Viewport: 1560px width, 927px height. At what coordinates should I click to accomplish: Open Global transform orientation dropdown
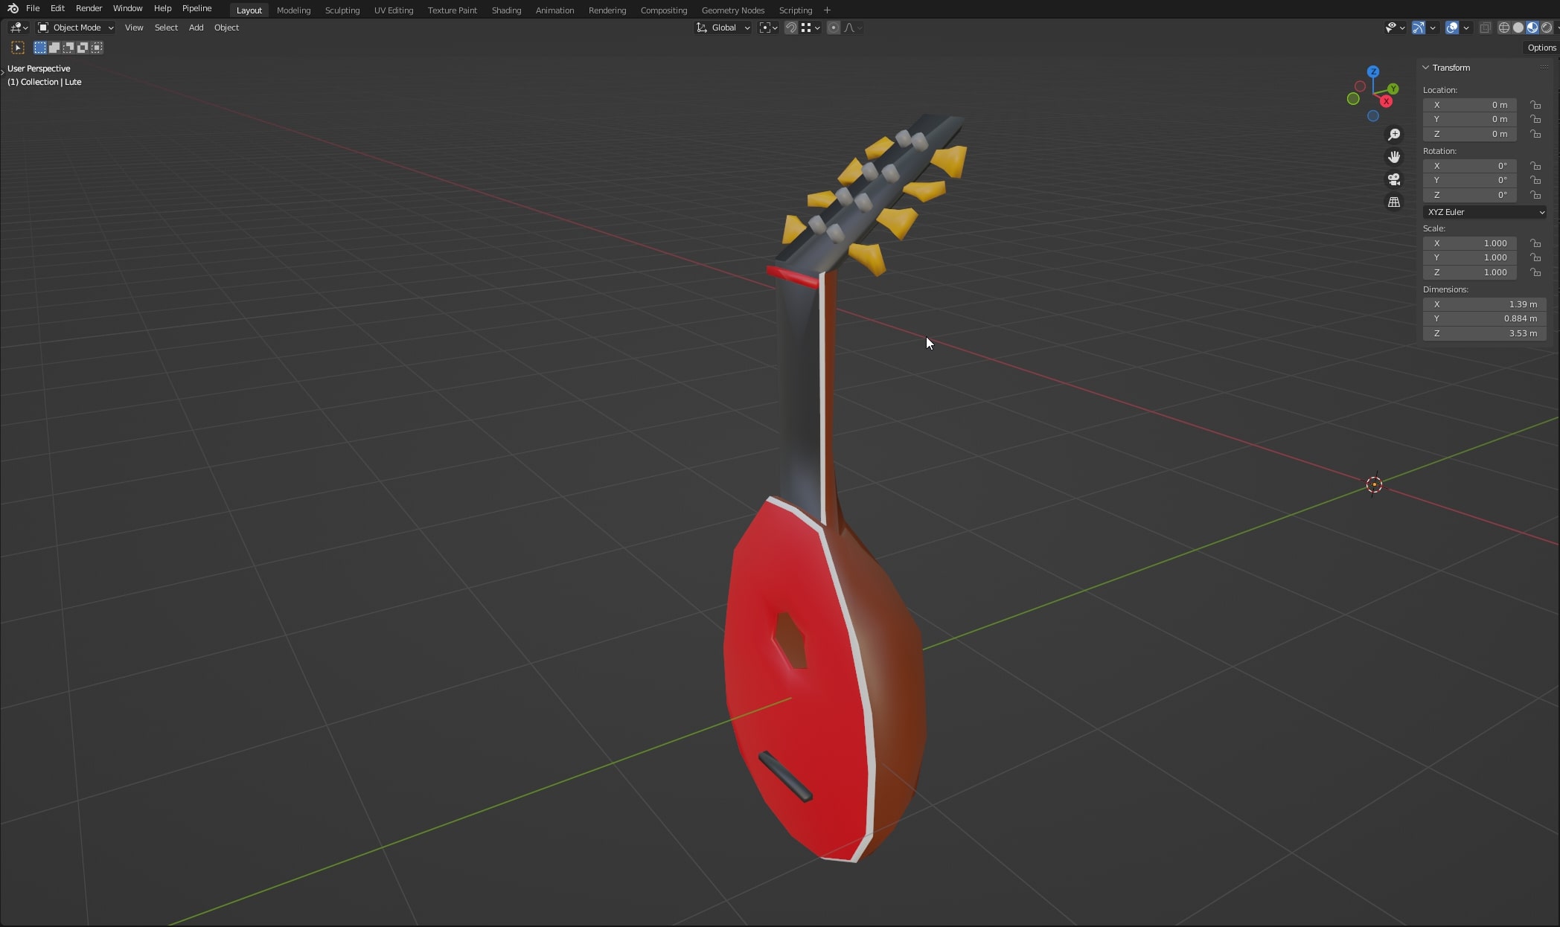tap(723, 28)
